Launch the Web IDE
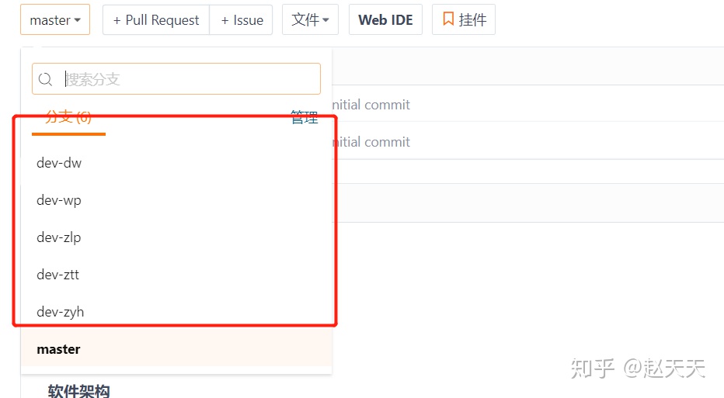724x398 pixels. (x=385, y=20)
